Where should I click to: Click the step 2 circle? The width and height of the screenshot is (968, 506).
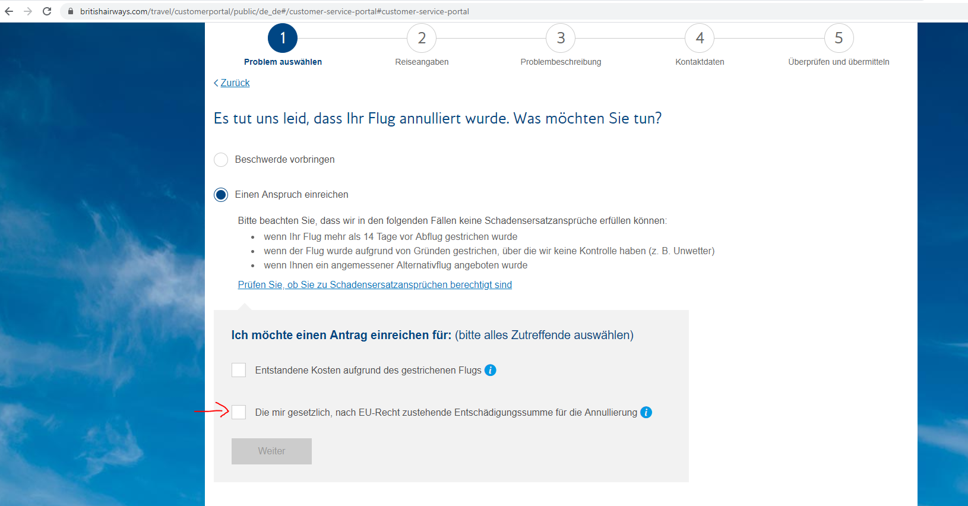[422, 38]
